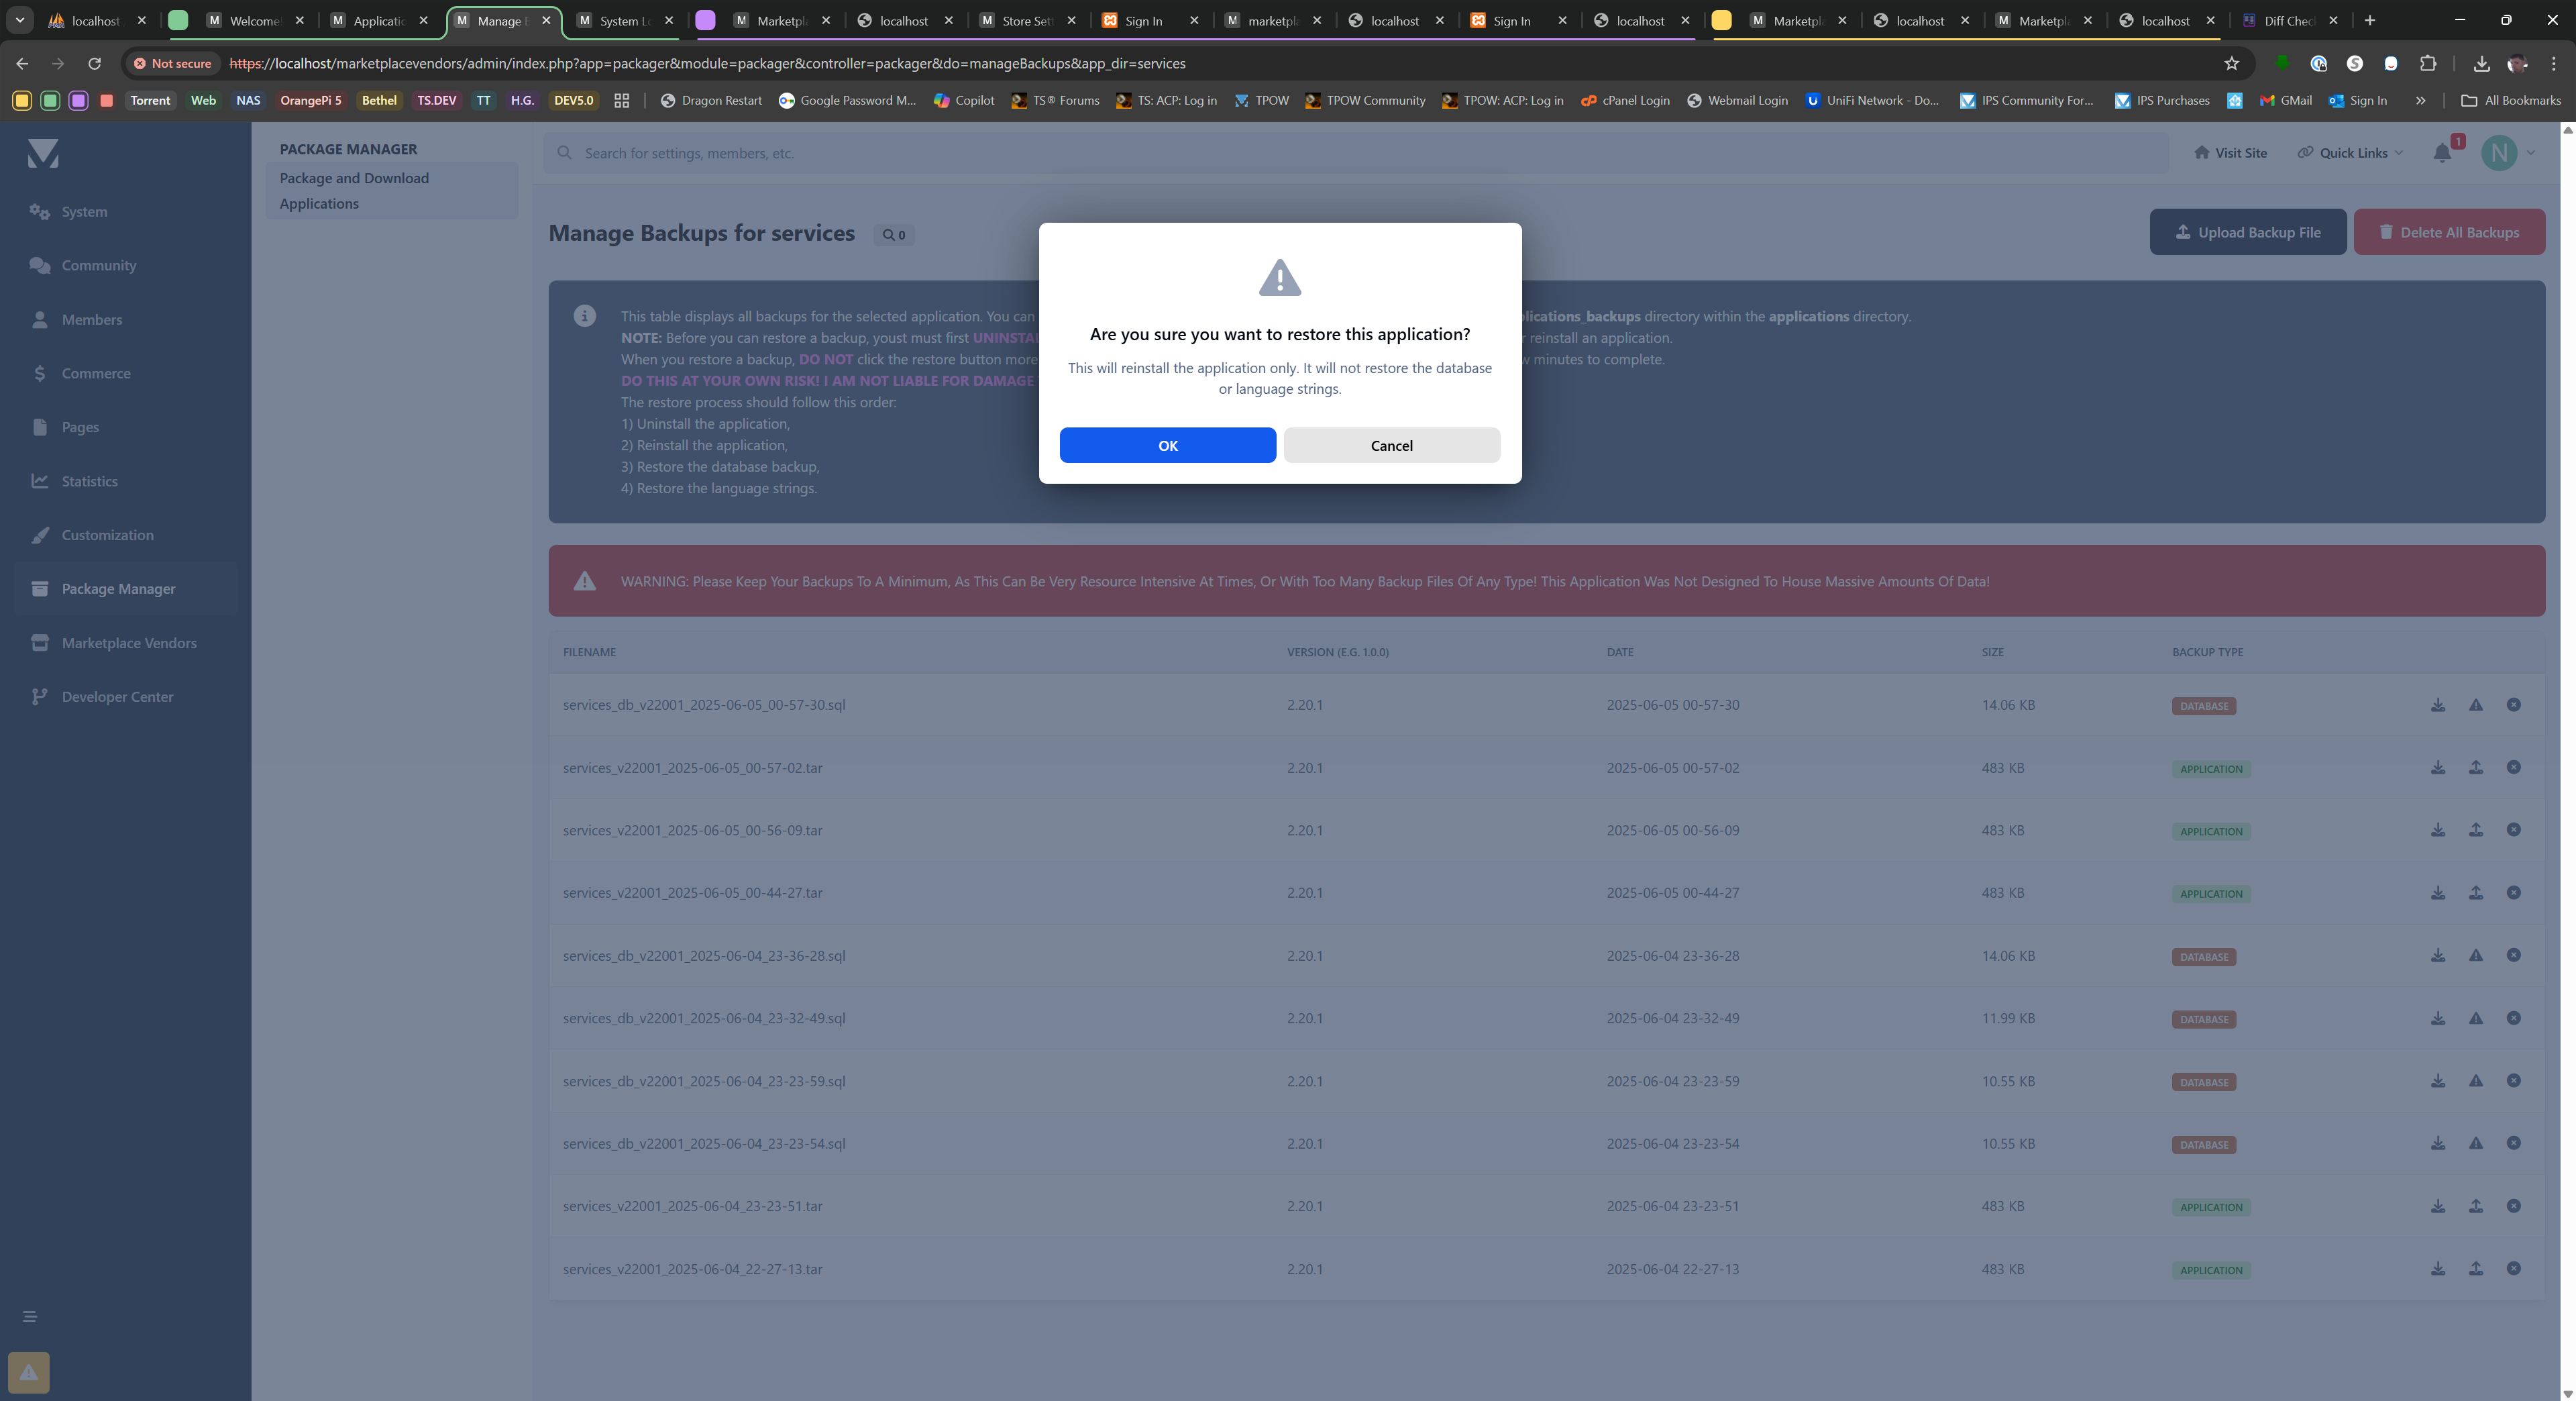The height and width of the screenshot is (1401, 2576).
Task: Switch to Welcome browser tab
Action: click(254, 20)
